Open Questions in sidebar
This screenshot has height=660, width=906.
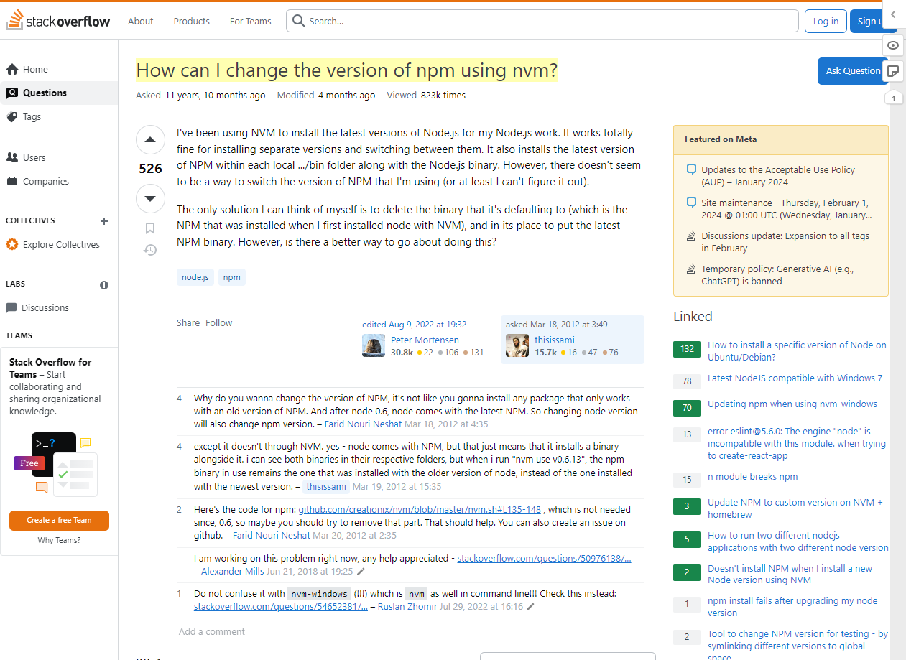click(59, 93)
